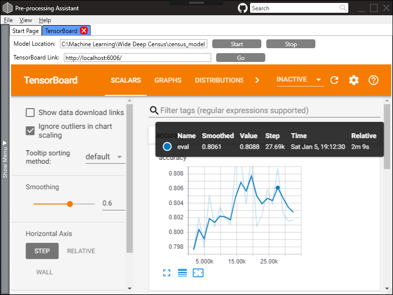Click the search magnifier icon in title bar

click(343, 8)
